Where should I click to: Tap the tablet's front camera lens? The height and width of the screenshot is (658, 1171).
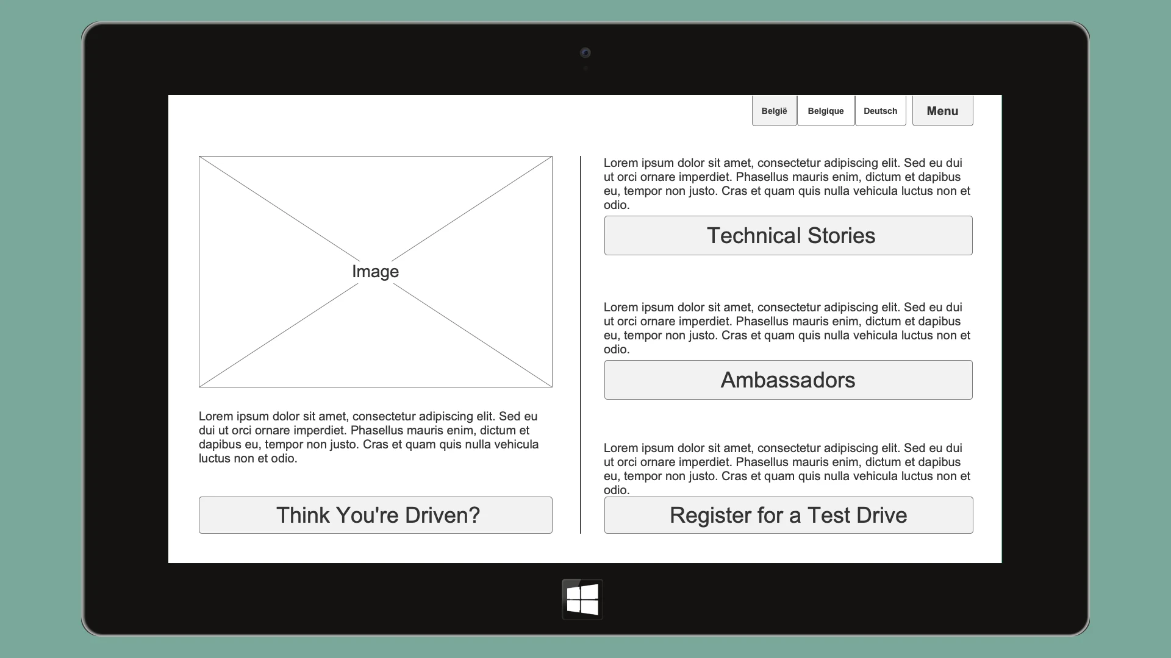585,53
